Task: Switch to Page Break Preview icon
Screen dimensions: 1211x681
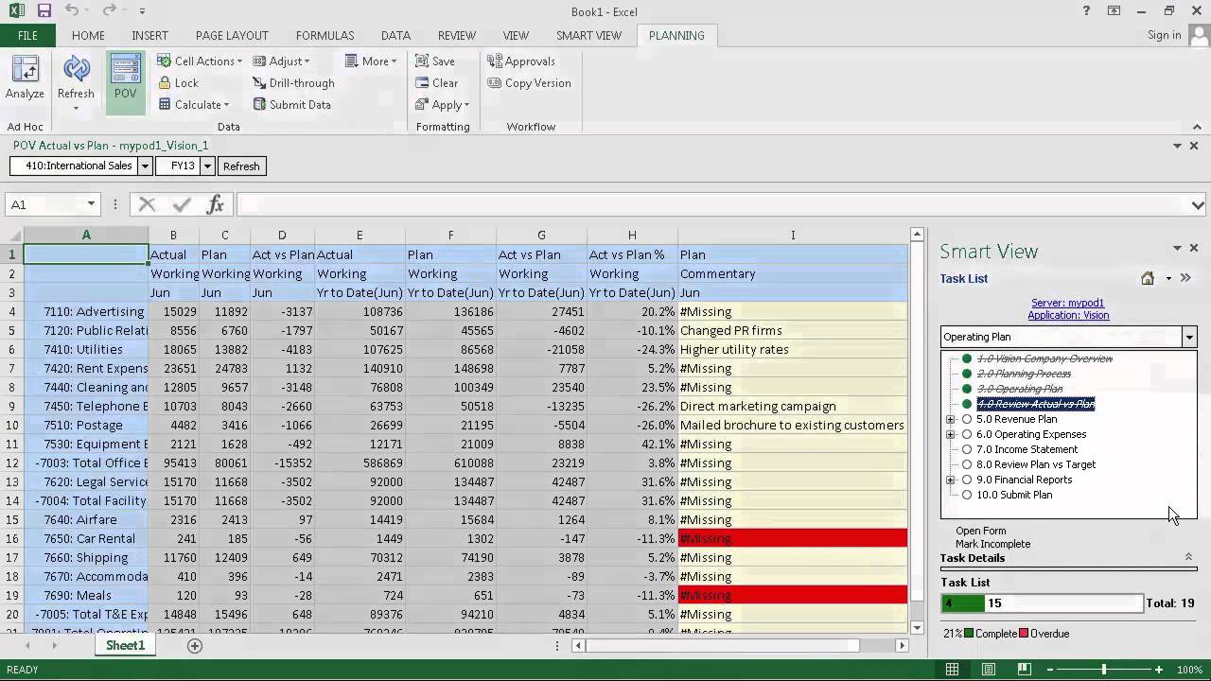Action: [1024, 670]
